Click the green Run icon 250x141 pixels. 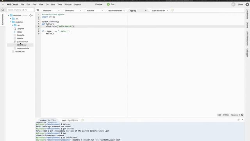108,4
